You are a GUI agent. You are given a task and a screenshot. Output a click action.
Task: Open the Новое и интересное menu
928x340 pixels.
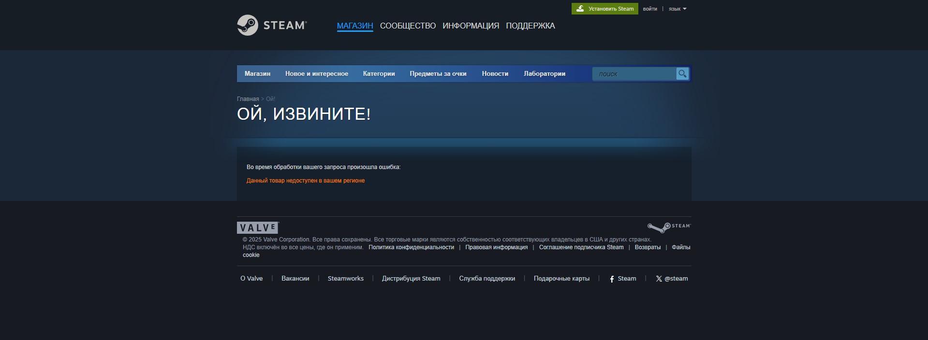pyautogui.click(x=316, y=74)
